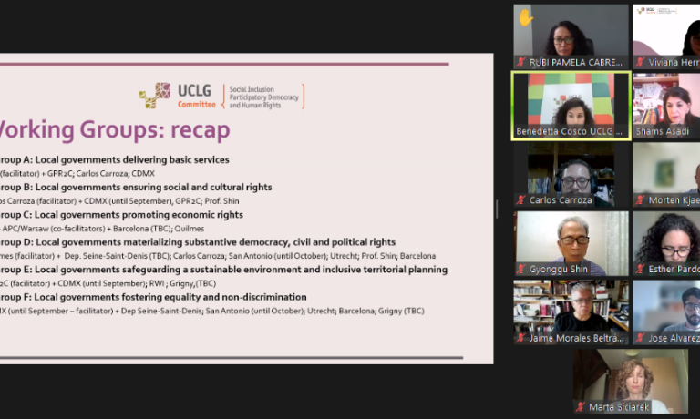
Task: Click the UCLG Committee logo on the slide
Action: pyautogui.click(x=221, y=96)
